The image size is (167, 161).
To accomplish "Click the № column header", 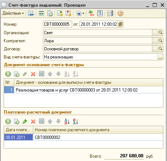I will tap(9, 82).
